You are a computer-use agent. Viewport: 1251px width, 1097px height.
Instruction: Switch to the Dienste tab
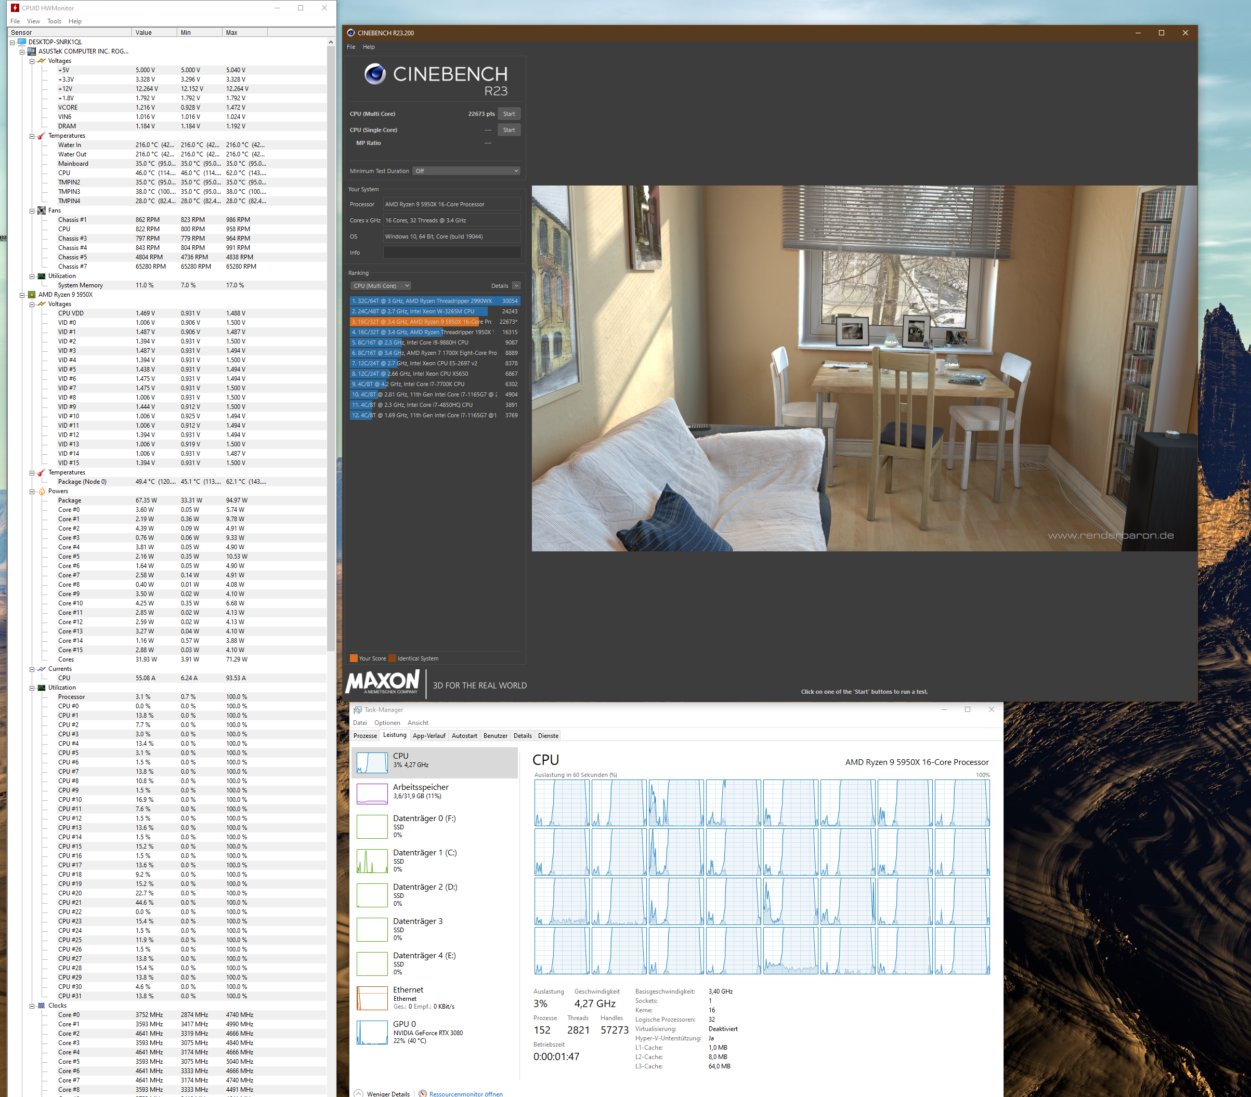(x=549, y=736)
